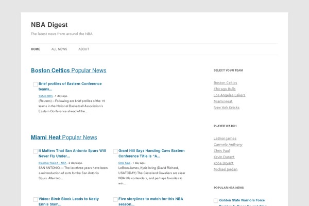Click the Reuters excerpt about 15 teams
Image resolution: width=309 pixels, height=206 pixels.
click(72, 106)
